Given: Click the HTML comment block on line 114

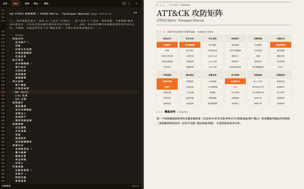Looking at the screenshot, I should pos(72,24).
